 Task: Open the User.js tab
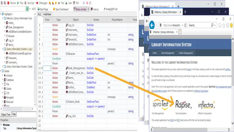tap(95, 9)
